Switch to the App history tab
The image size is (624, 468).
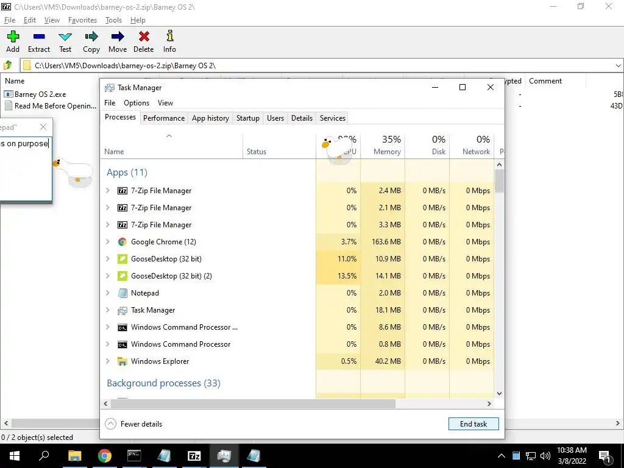click(x=210, y=118)
